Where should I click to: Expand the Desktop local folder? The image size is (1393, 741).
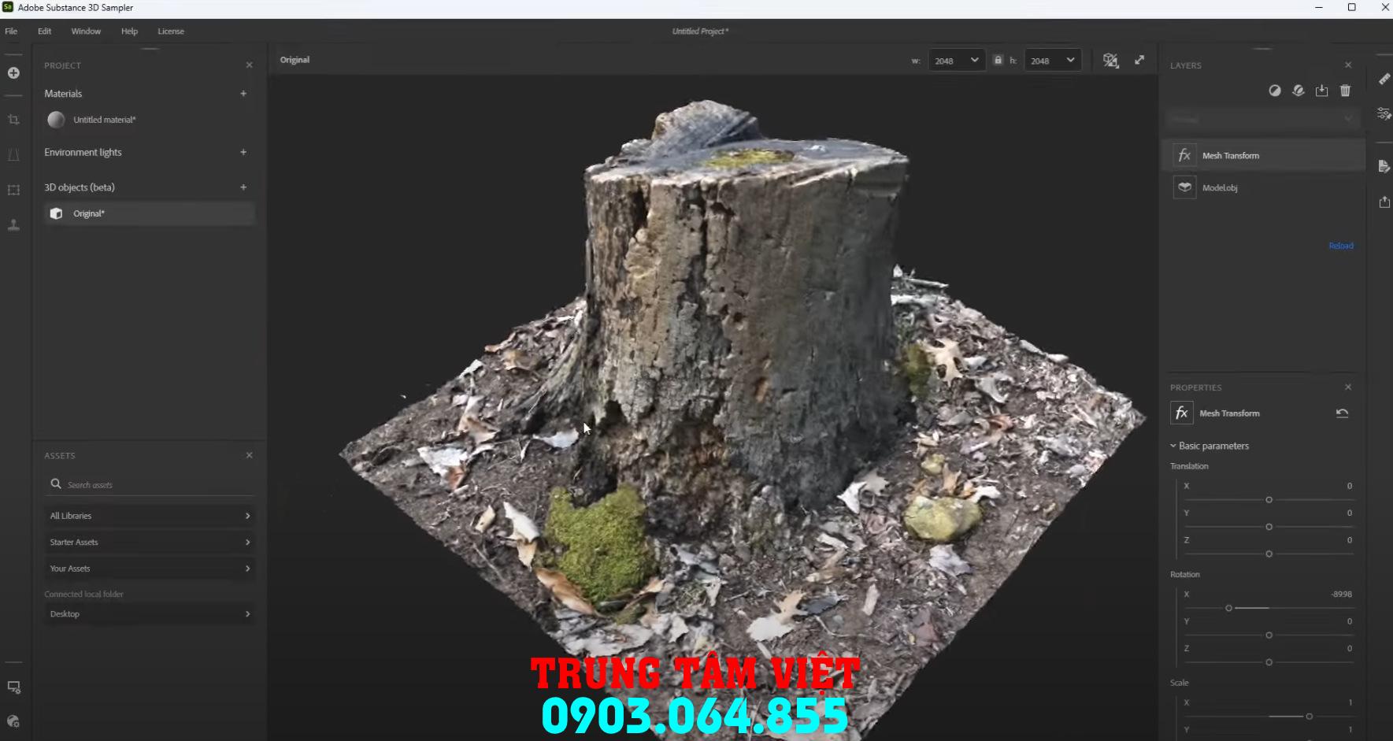coord(150,614)
